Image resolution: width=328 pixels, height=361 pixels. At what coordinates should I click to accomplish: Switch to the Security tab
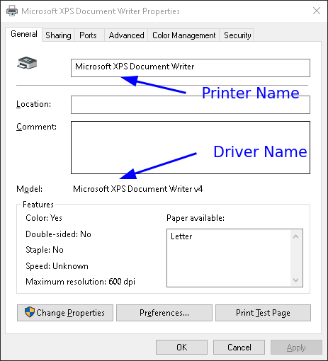(x=237, y=35)
